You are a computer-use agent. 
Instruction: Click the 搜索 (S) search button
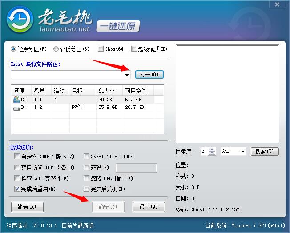[265, 151]
